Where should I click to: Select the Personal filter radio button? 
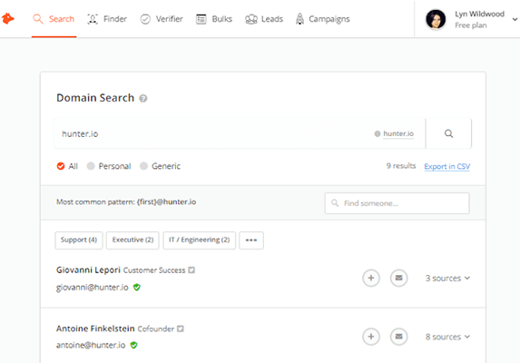click(91, 166)
